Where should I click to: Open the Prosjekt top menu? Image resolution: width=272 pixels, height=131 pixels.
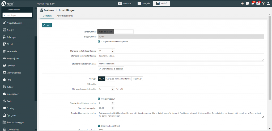[x=144, y=3]
